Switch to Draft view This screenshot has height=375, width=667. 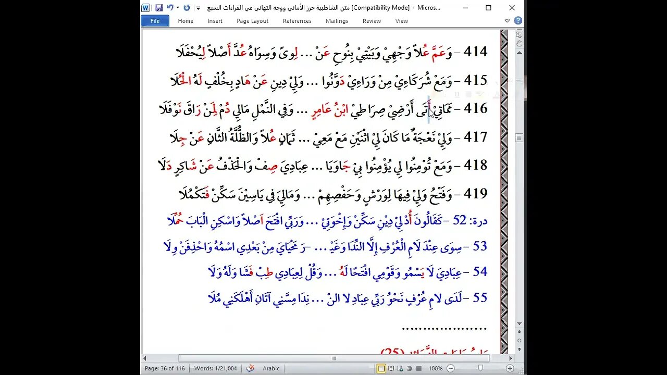418,368
